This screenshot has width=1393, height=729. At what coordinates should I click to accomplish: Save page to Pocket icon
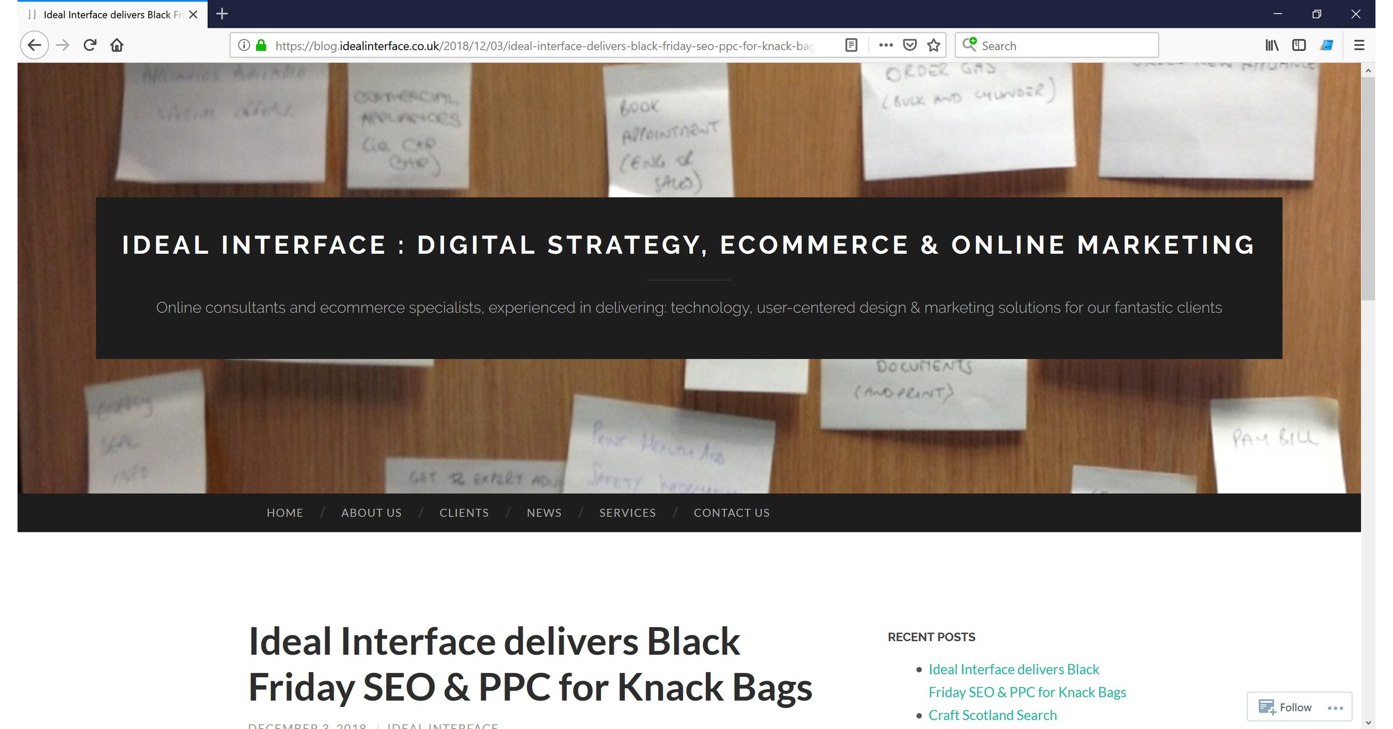click(x=910, y=45)
